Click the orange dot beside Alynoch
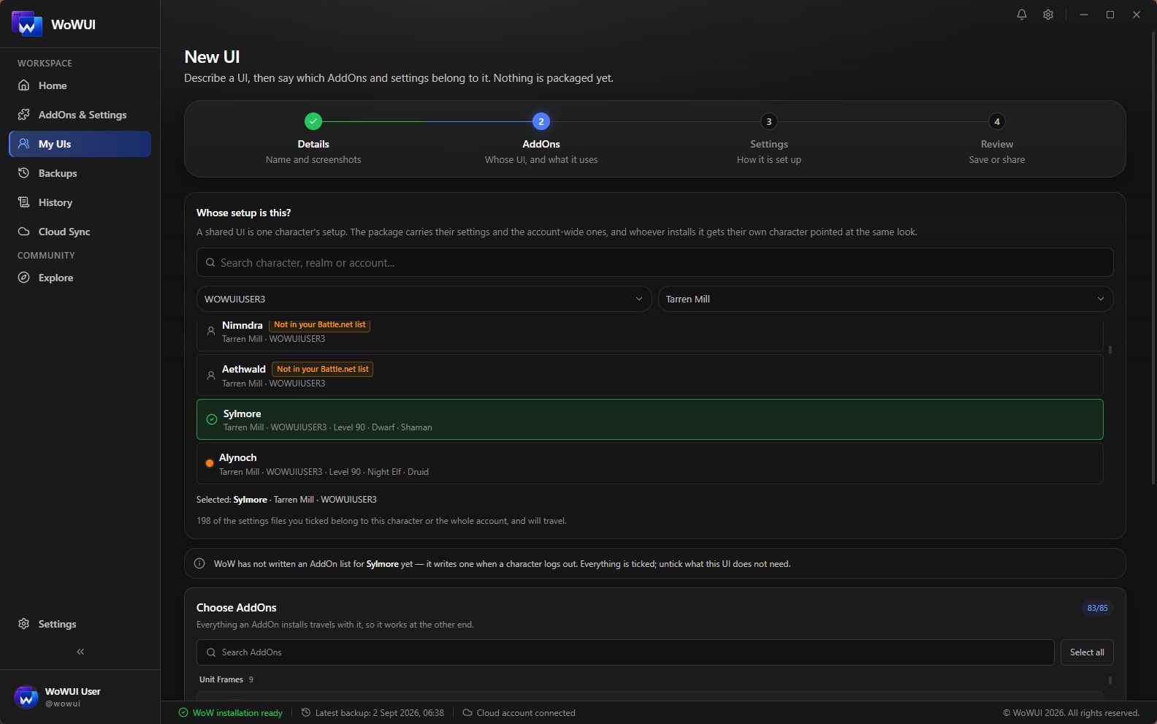The image size is (1157, 724). click(x=210, y=463)
